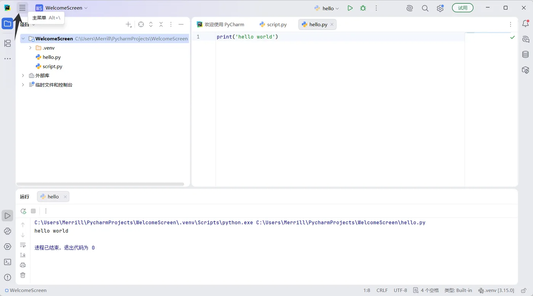
Task: Open the WelcomeScreen project dropdown in title bar
Action: coord(61,8)
